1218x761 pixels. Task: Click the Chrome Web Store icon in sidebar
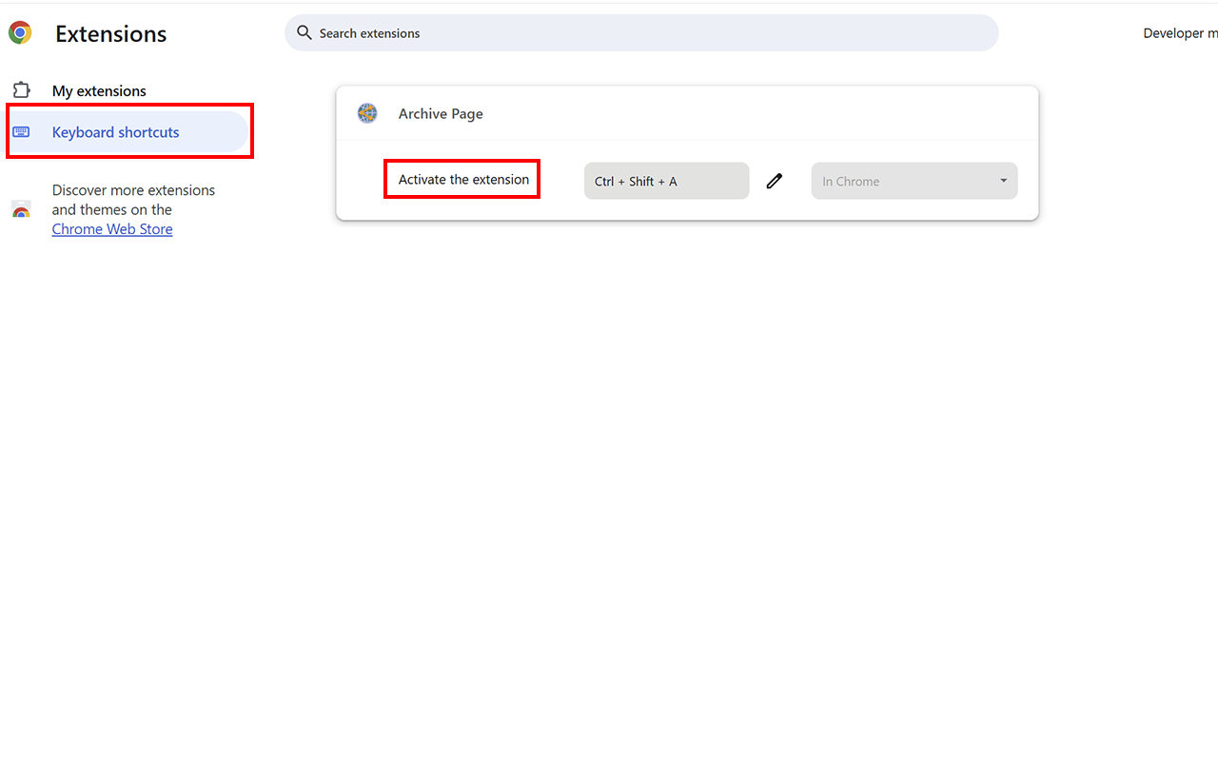[x=21, y=209]
